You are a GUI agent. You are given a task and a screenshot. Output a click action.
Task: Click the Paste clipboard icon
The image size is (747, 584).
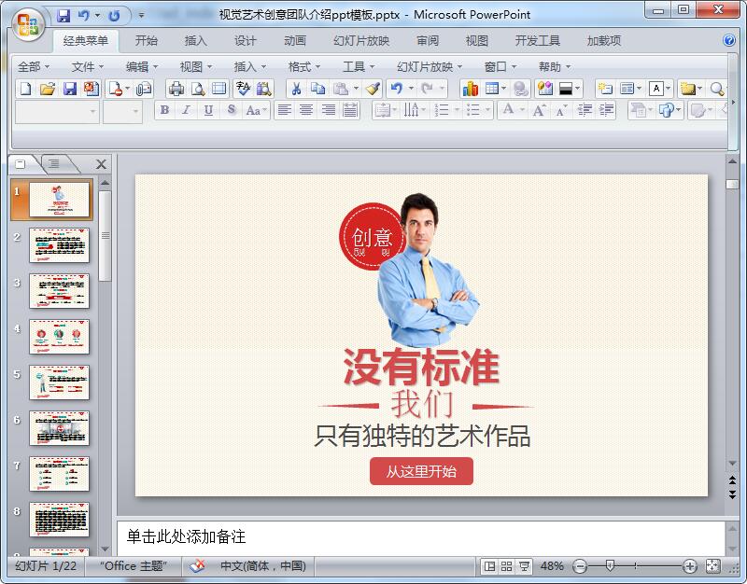point(340,89)
